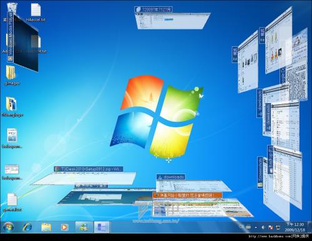Select the active T3Desk taskbar button

pos(102,227)
